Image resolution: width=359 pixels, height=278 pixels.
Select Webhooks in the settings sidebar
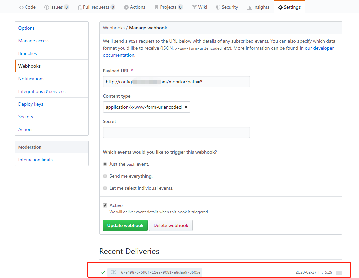pyautogui.click(x=52, y=66)
